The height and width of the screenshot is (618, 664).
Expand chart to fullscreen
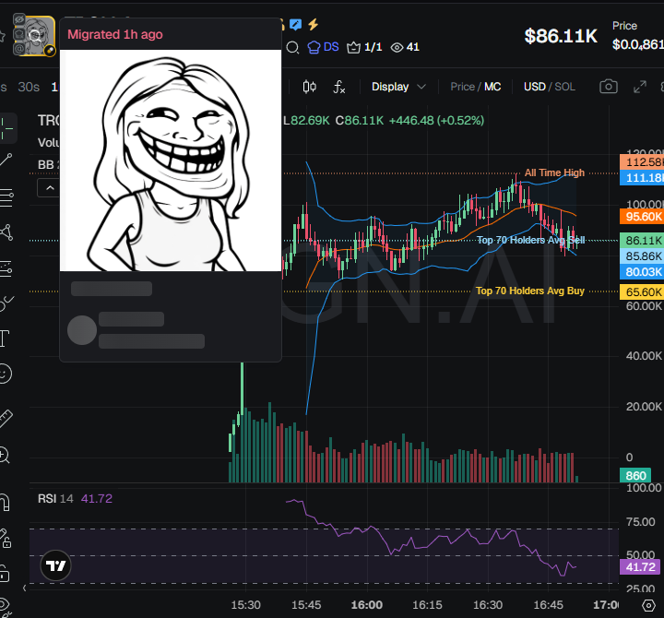coord(640,87)
